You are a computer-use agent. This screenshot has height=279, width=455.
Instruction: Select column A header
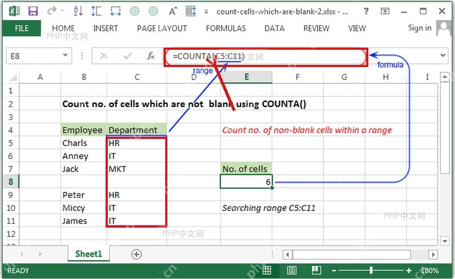click(x=40, y=77)
